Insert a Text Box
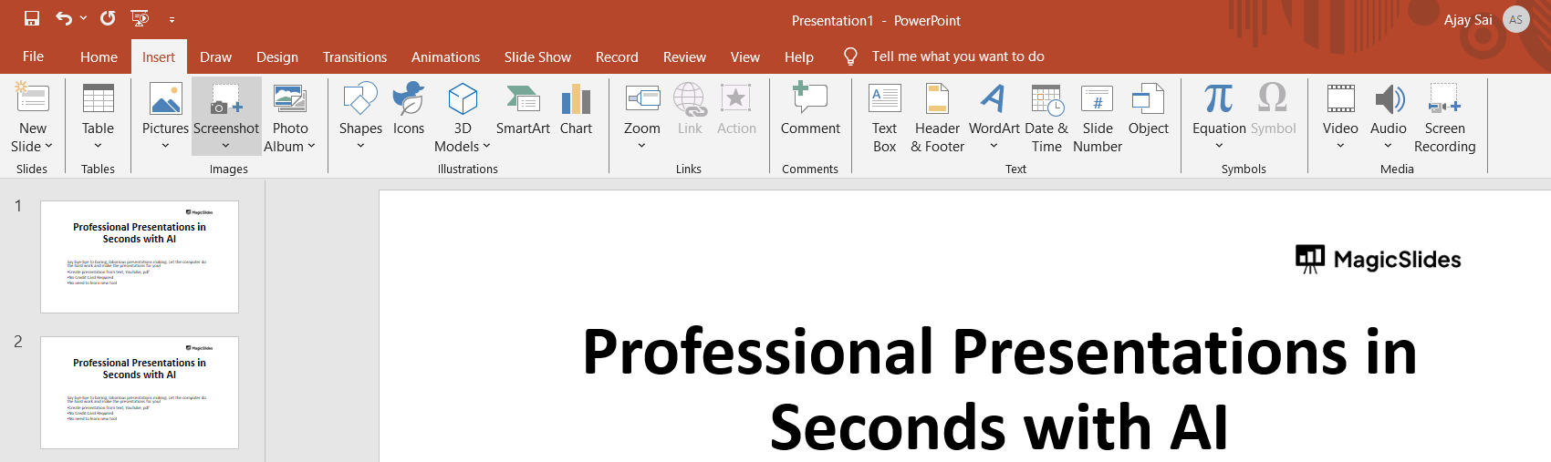 pos(884,117)
